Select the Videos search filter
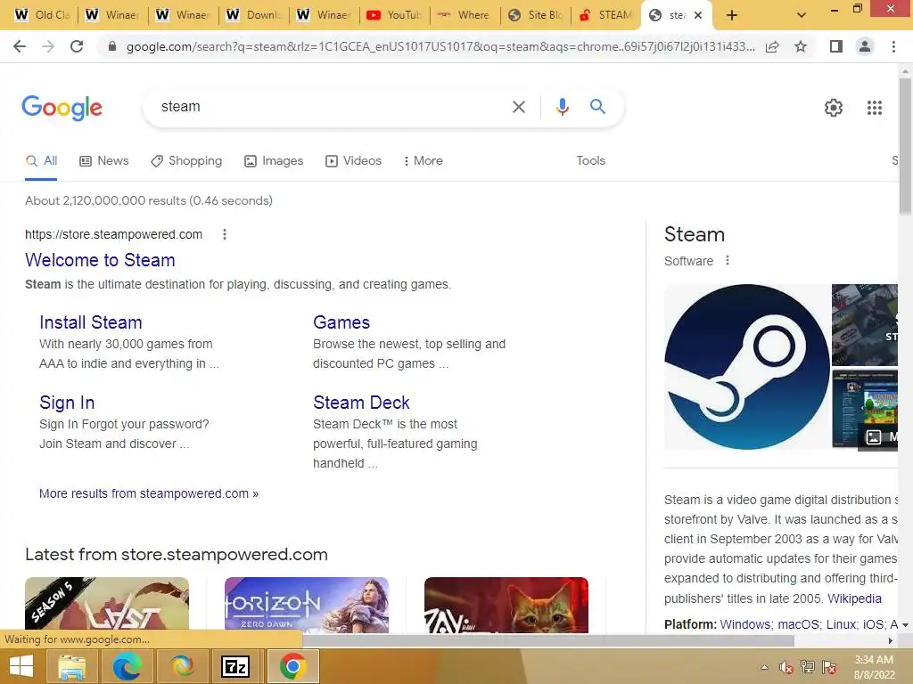The width and height of the screenshot is (913, 684). tap(353, 160)
